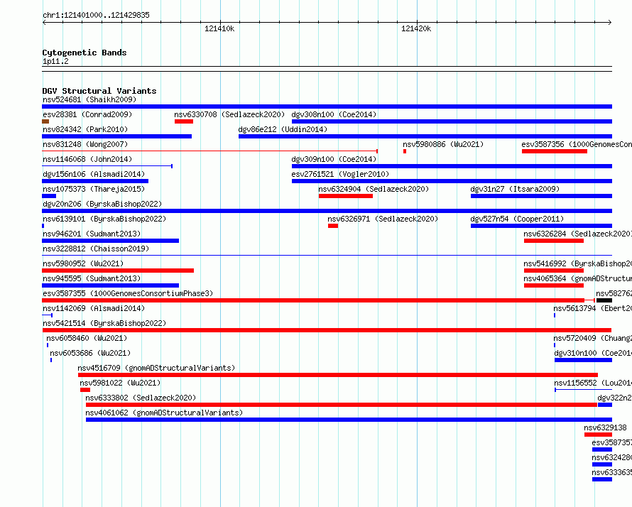Click the 1p11.2 cytogenetic band label
Image resolution: width=632 pixels, height=507 pixels.
pyautogui.click(x=55, y=61)
